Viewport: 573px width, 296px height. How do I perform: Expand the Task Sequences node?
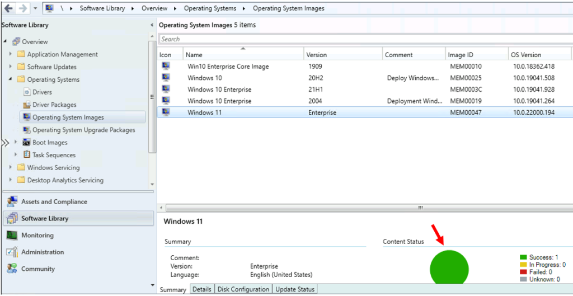[x=16, y=154]
